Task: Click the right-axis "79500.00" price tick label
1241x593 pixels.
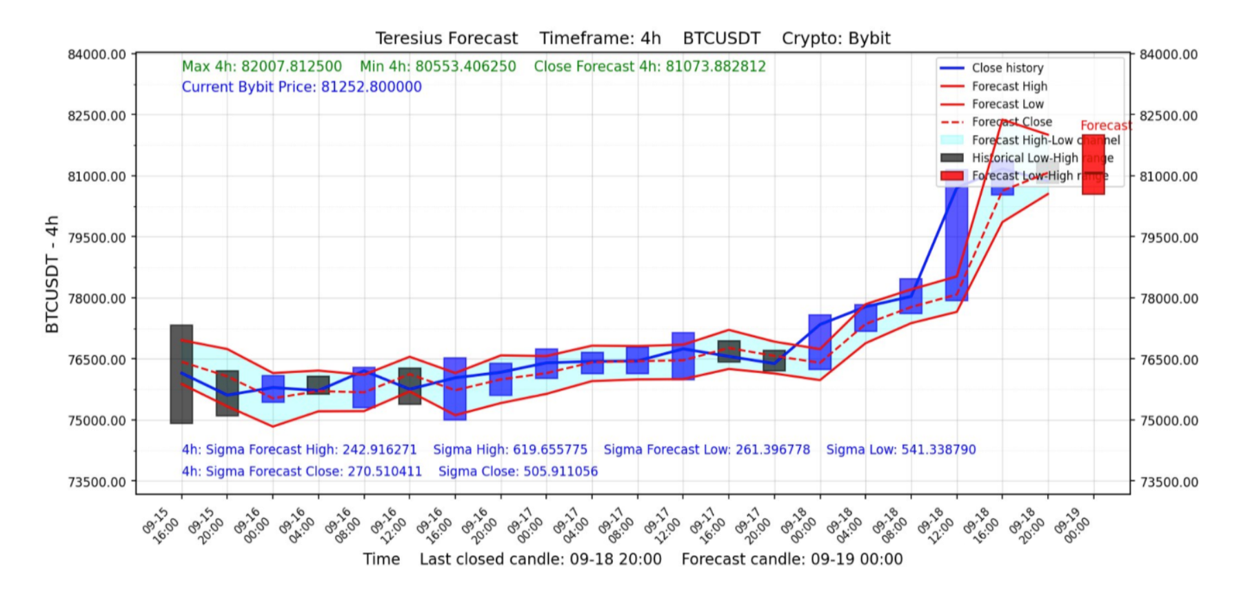Action: tap(1169, 238)
